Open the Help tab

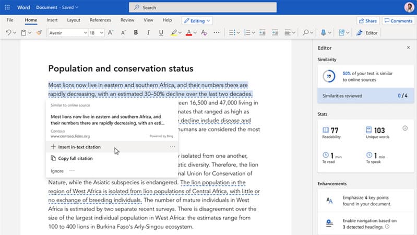[x=168, y=20]
